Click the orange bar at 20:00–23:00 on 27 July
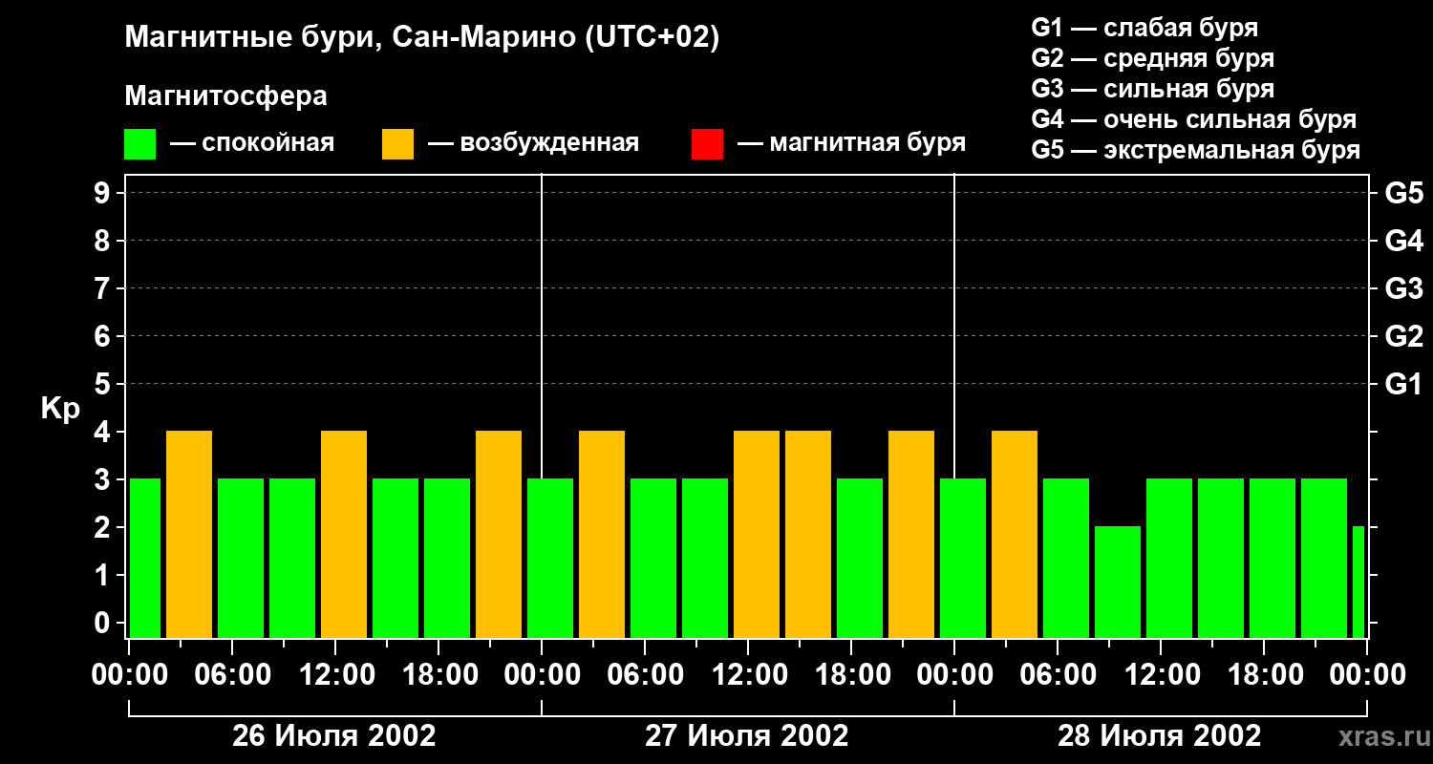 [x=911, y=535]
